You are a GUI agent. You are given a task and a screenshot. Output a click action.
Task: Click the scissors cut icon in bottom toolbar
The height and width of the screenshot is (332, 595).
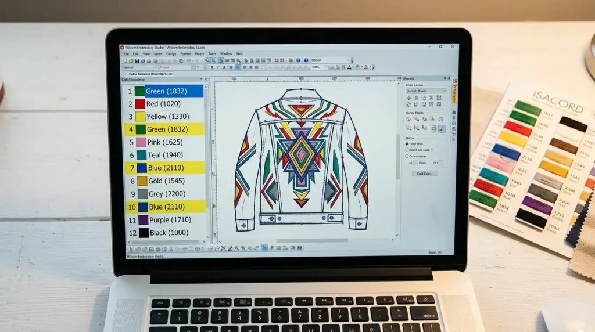(x=171, y=249)
